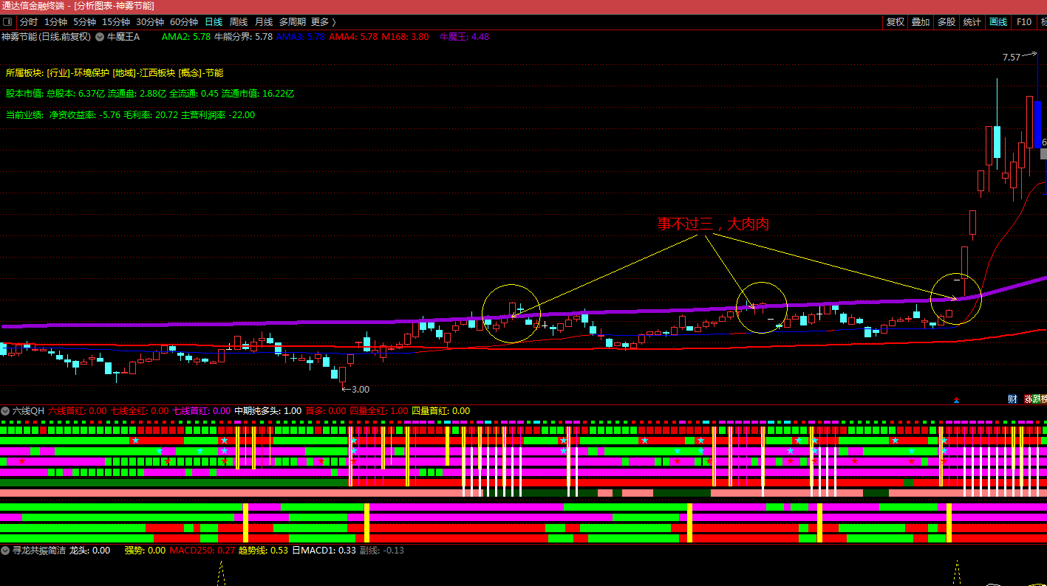Toggle the side panel icon before 分时
This screenshot has height=586, width=1047.
pos(7,22)
